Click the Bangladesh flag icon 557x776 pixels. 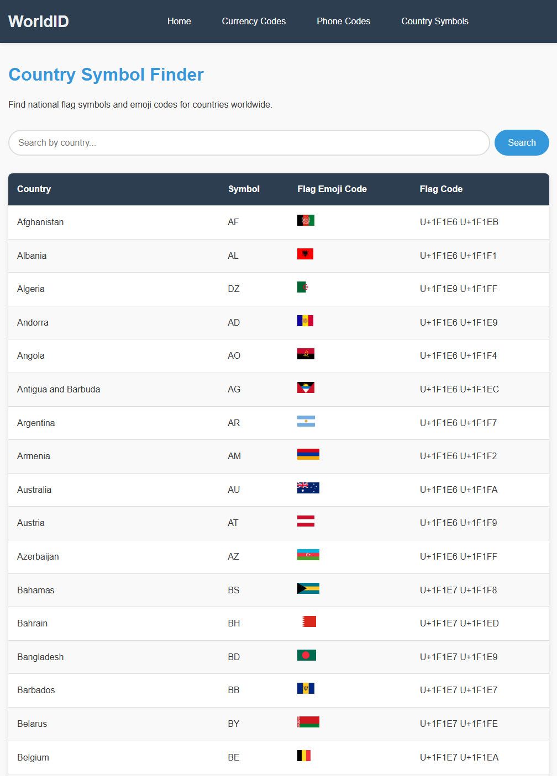pos(306,655)
